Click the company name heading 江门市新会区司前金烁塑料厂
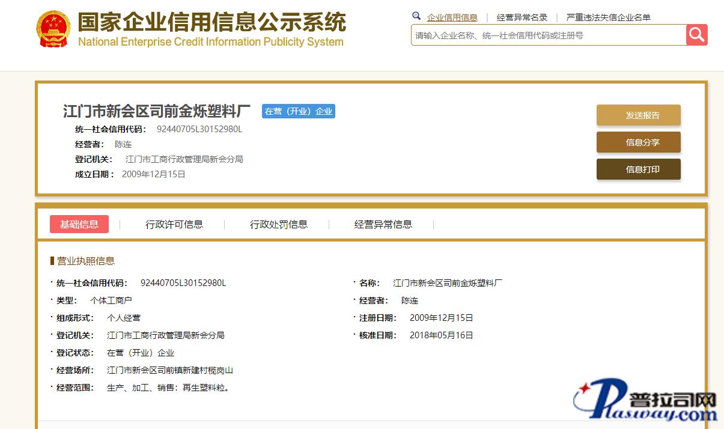 pos(157,111)
